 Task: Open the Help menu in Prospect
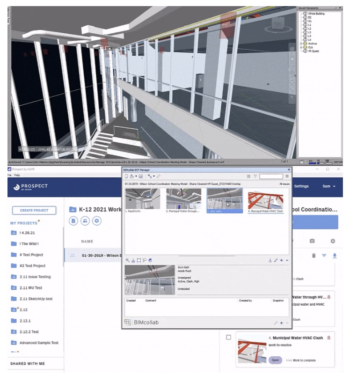[x=17, y=175]
